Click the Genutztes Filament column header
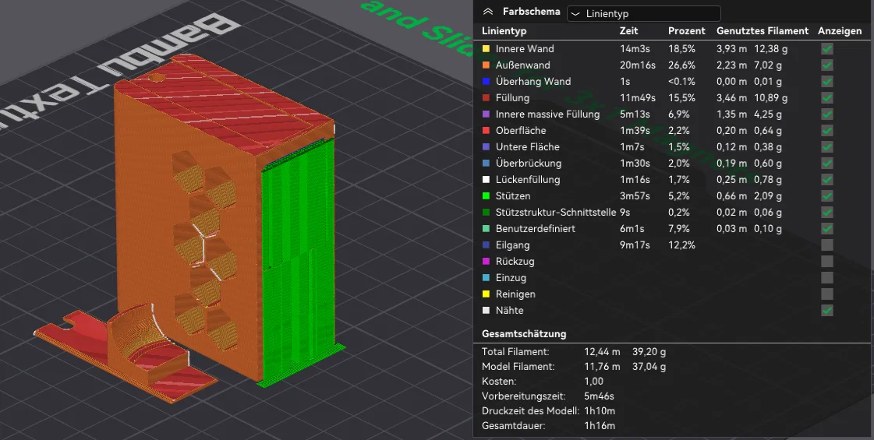Image resolution: width=874 pixels, height=440 pixels. tap(763, 31)
